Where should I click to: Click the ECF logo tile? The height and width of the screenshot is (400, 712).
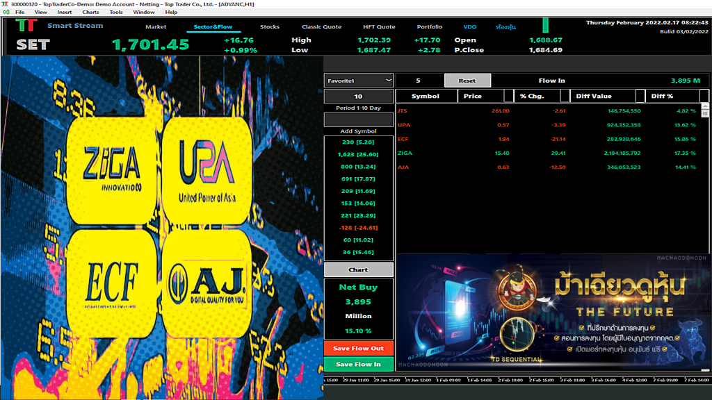112,283
